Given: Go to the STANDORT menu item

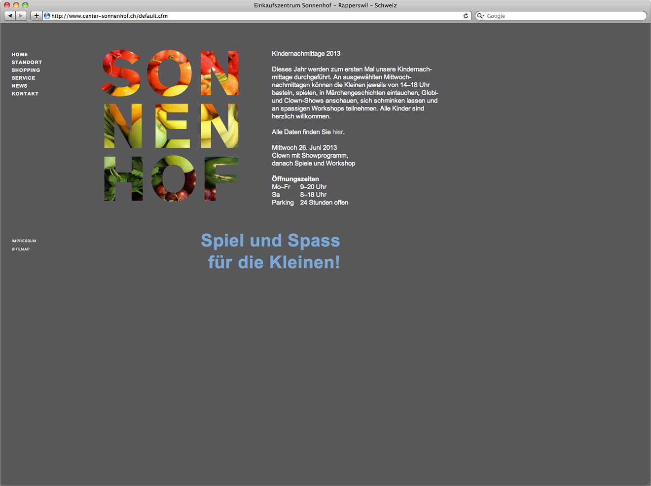Looking at the screenshot, I should coord(27,63).
